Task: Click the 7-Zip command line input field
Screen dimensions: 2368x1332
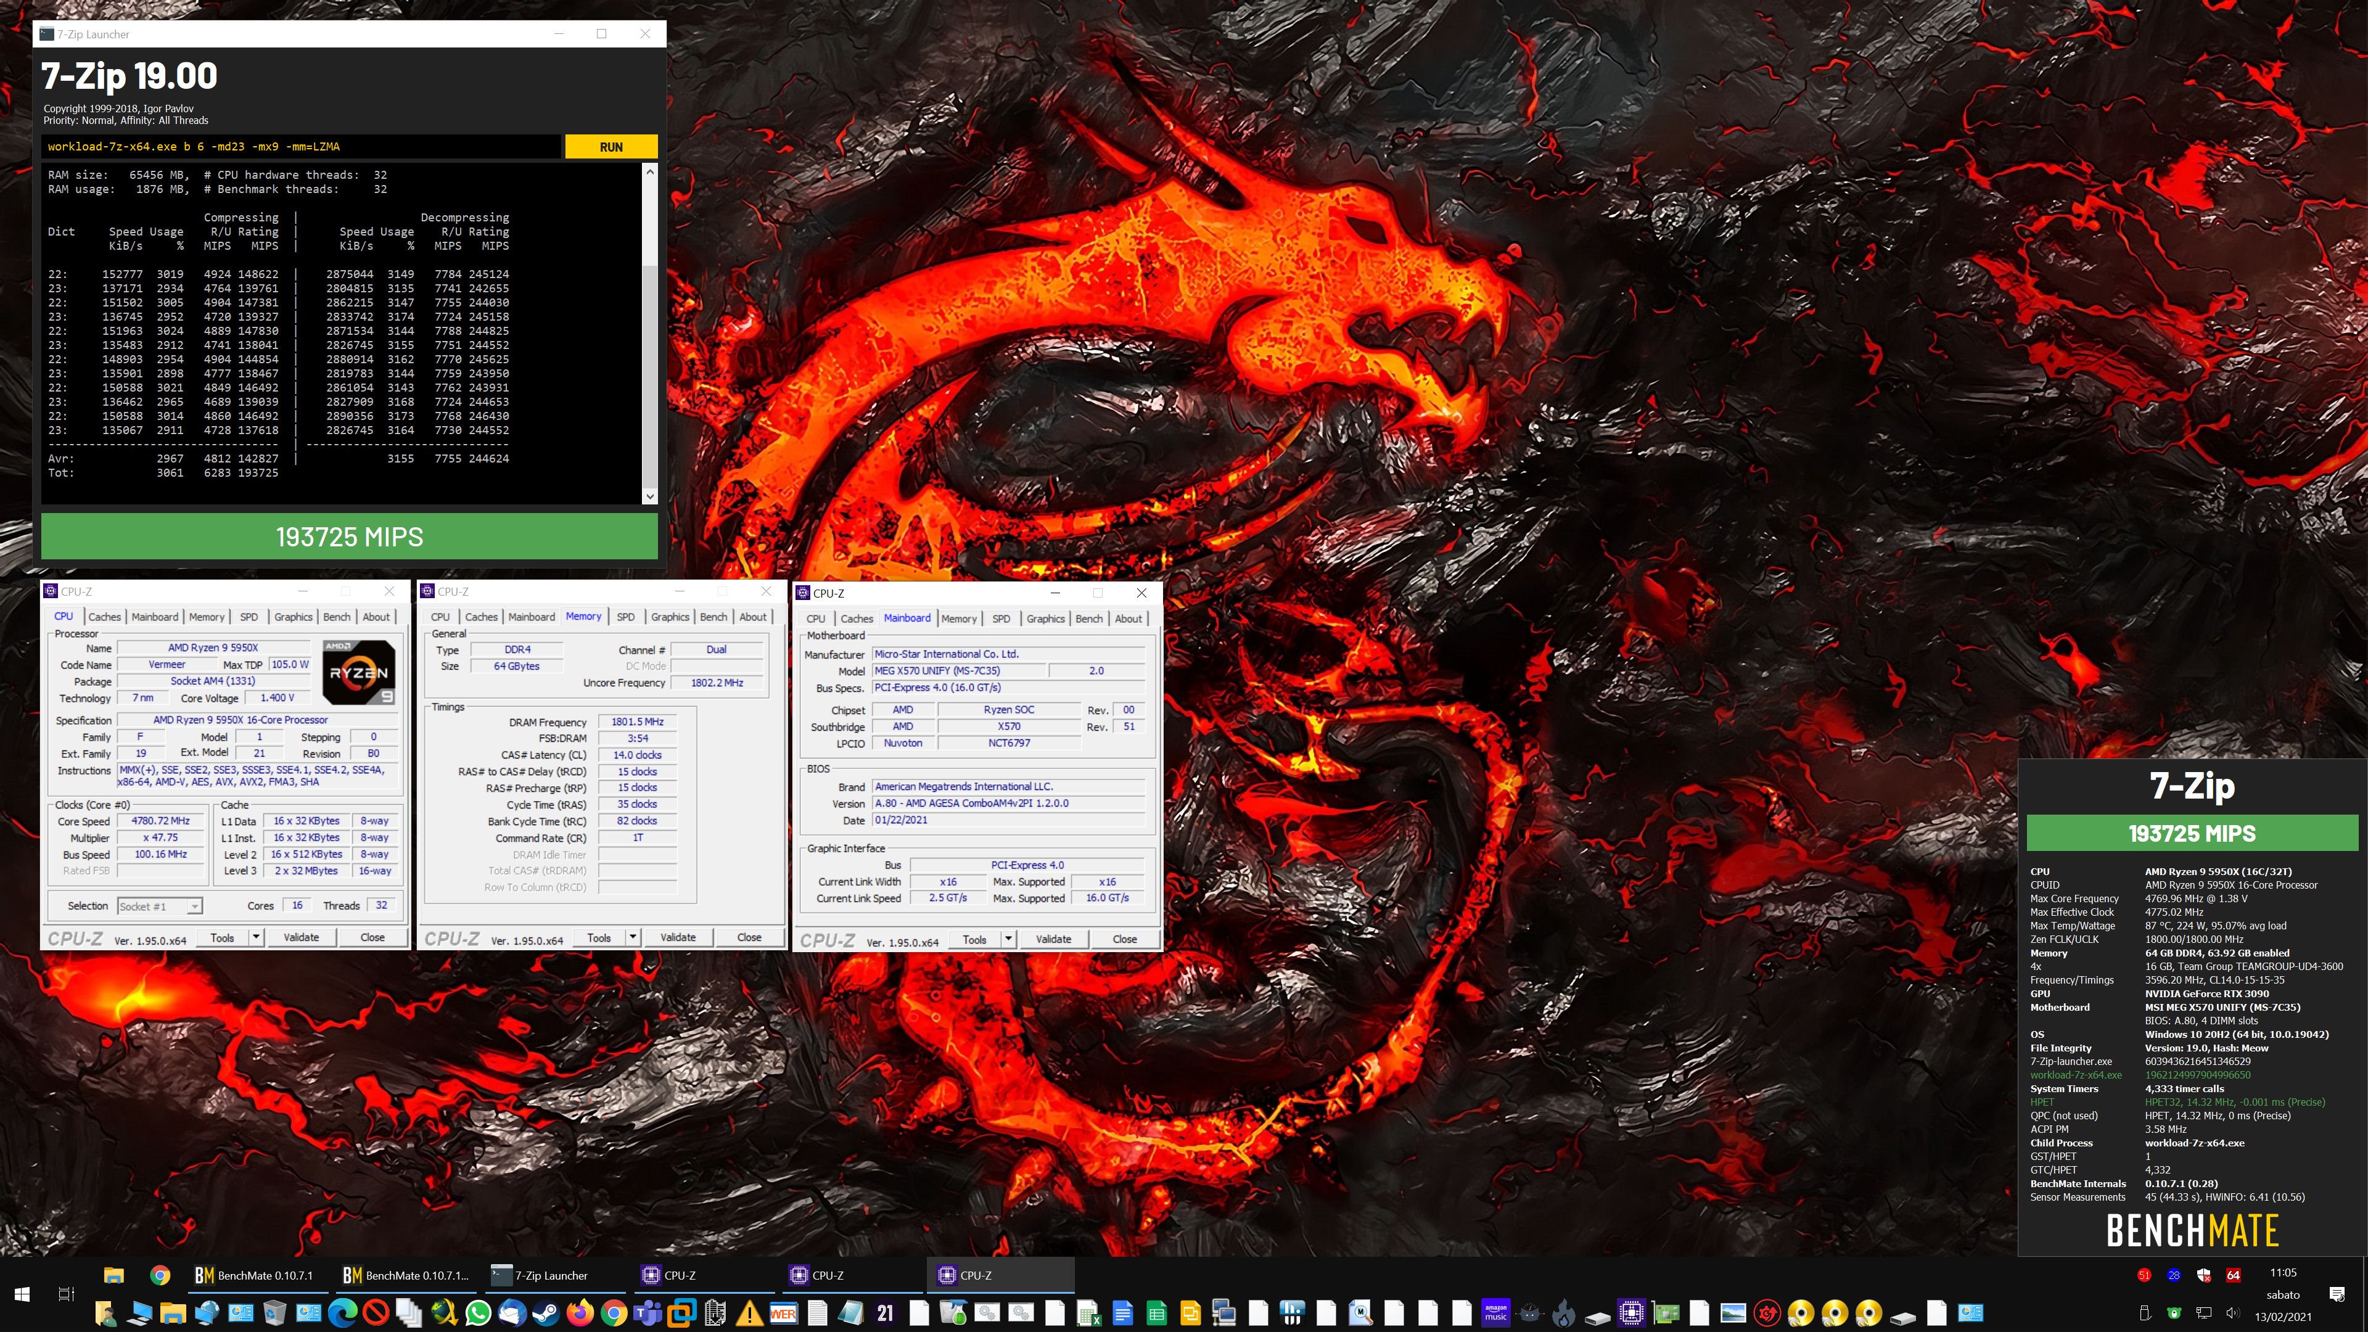Action: tap(302, 147)
